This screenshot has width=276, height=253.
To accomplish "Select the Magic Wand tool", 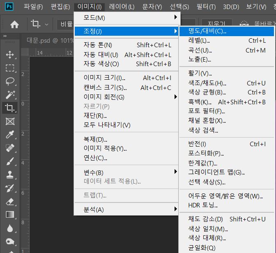I will coord(10,95).
